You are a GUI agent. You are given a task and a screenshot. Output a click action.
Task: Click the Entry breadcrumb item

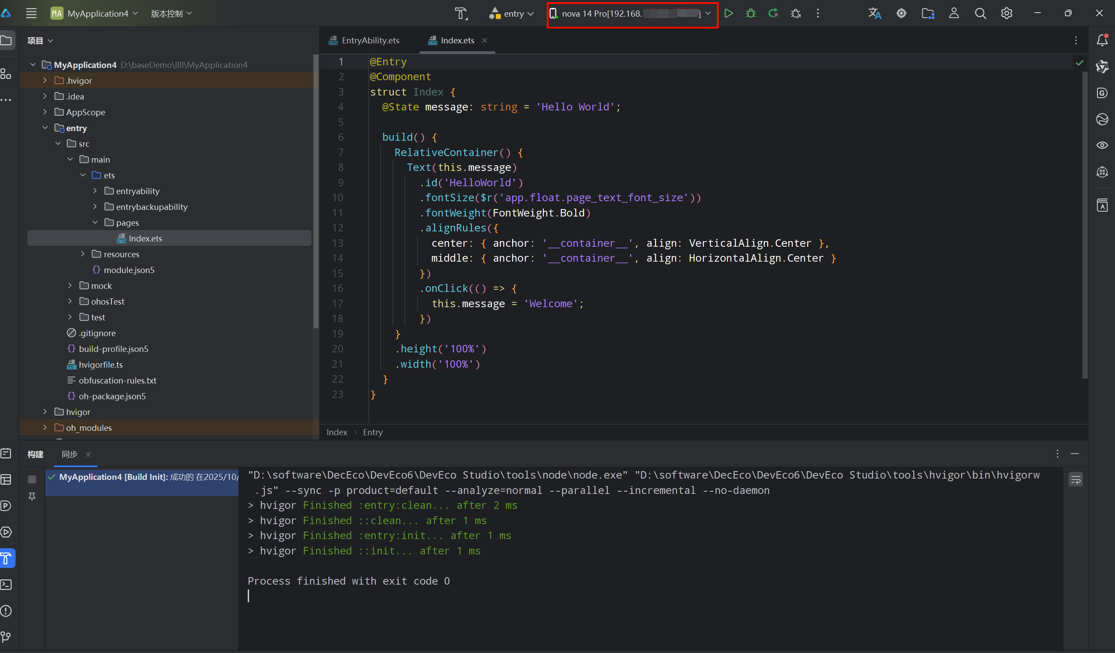click(373, 432)
